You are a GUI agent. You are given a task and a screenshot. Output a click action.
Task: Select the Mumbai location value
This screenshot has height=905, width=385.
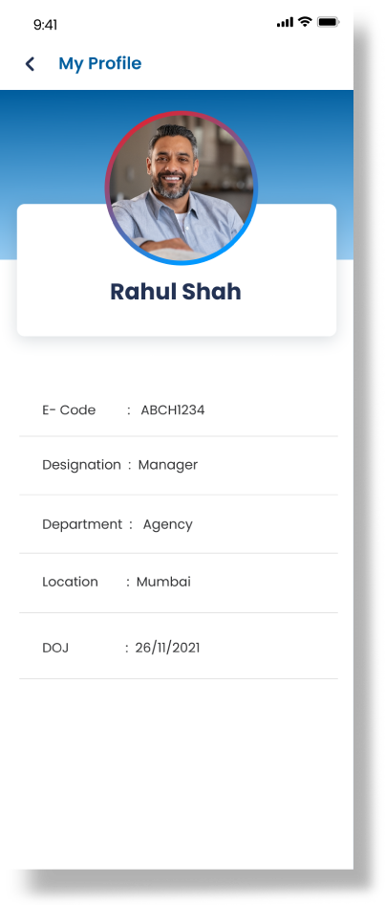[163, 582]
